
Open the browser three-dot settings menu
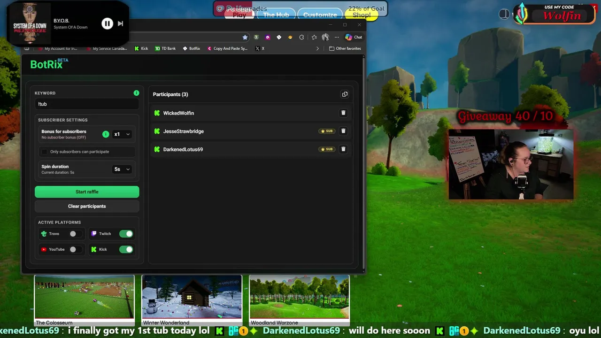point(337,37)
